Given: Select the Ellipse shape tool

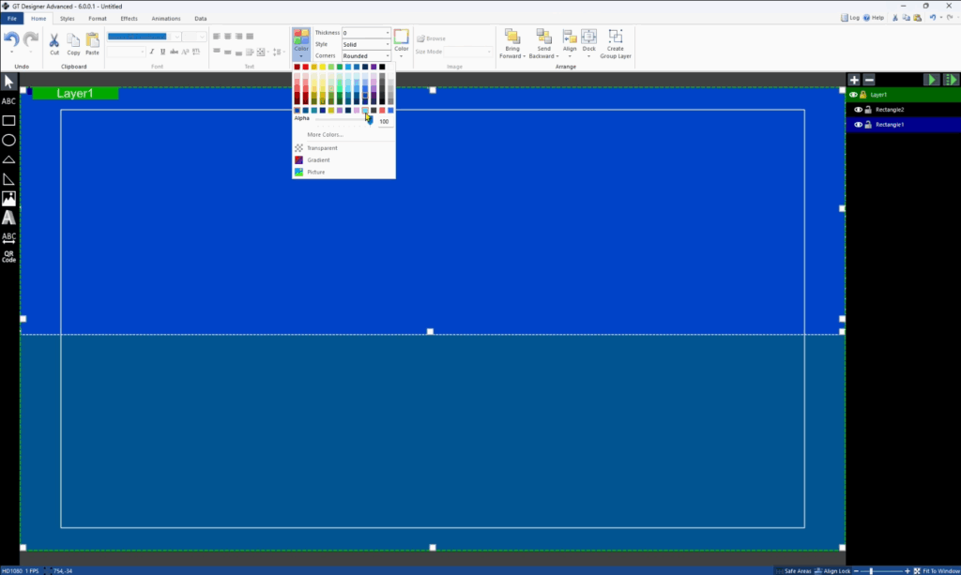Looking at the screenshot, I should (8, 140).
